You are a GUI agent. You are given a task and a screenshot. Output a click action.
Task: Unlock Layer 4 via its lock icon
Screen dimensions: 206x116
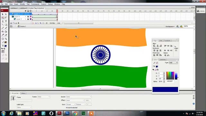click(x=28, y=16)
